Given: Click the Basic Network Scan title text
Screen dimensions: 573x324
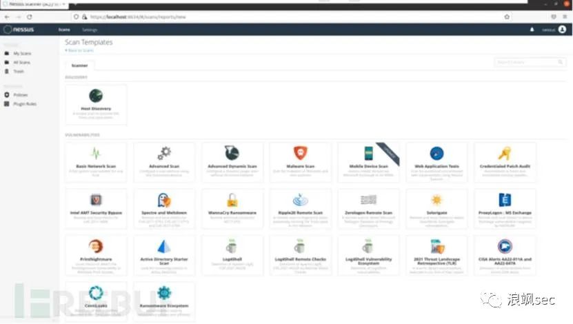Looking at the screenshot, I should click(96, 166).
